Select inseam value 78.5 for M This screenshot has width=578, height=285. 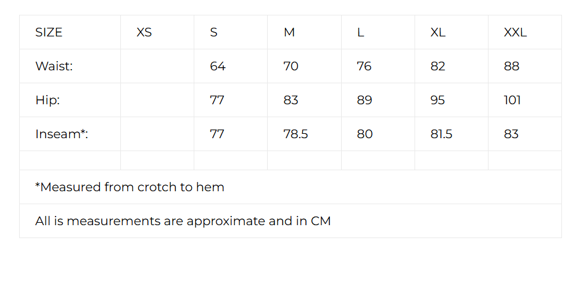coord(295,134)
